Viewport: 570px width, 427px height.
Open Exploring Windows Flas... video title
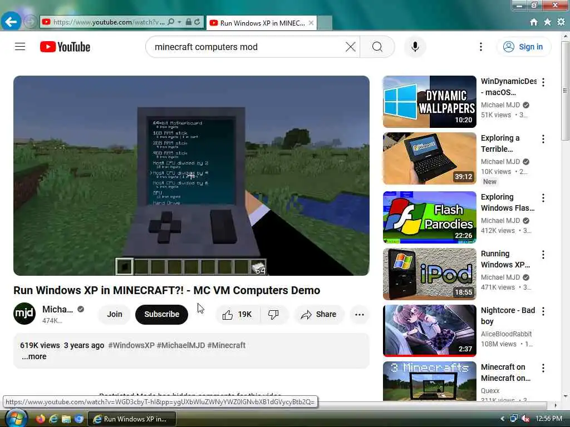coord(508,202)
